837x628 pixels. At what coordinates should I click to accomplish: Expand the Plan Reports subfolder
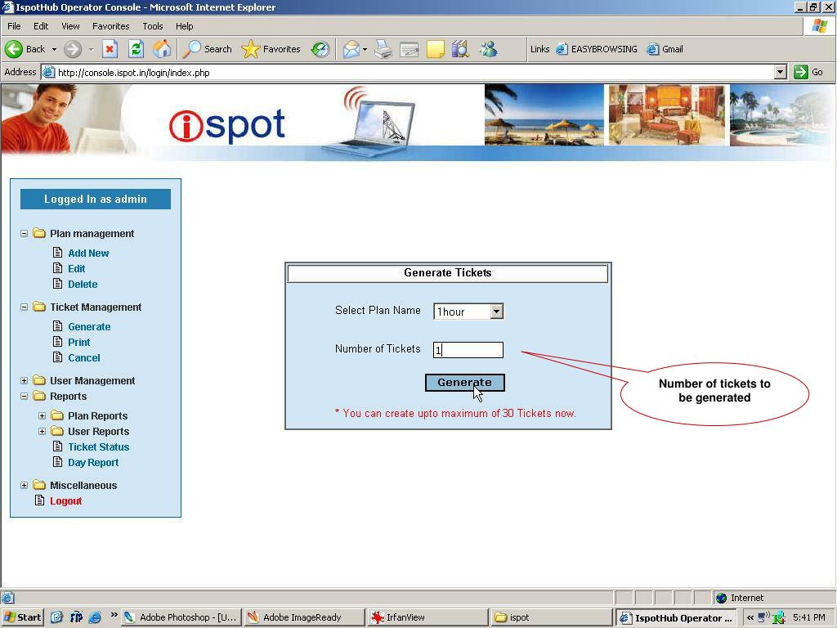42,416
